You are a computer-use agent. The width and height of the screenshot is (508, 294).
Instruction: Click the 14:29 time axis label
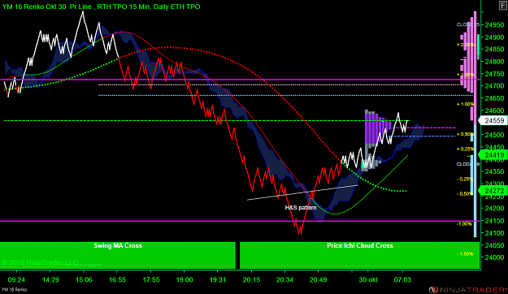coord(50,279)
